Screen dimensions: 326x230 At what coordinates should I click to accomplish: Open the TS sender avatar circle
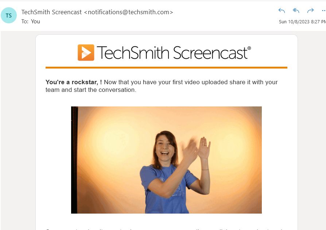9,15
